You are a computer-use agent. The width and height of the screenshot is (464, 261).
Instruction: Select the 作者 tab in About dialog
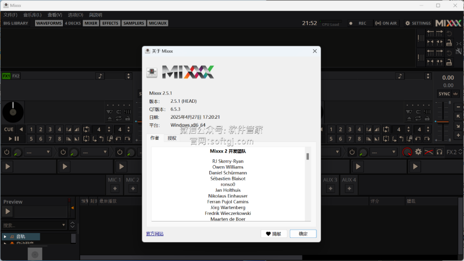coord(155,138)
